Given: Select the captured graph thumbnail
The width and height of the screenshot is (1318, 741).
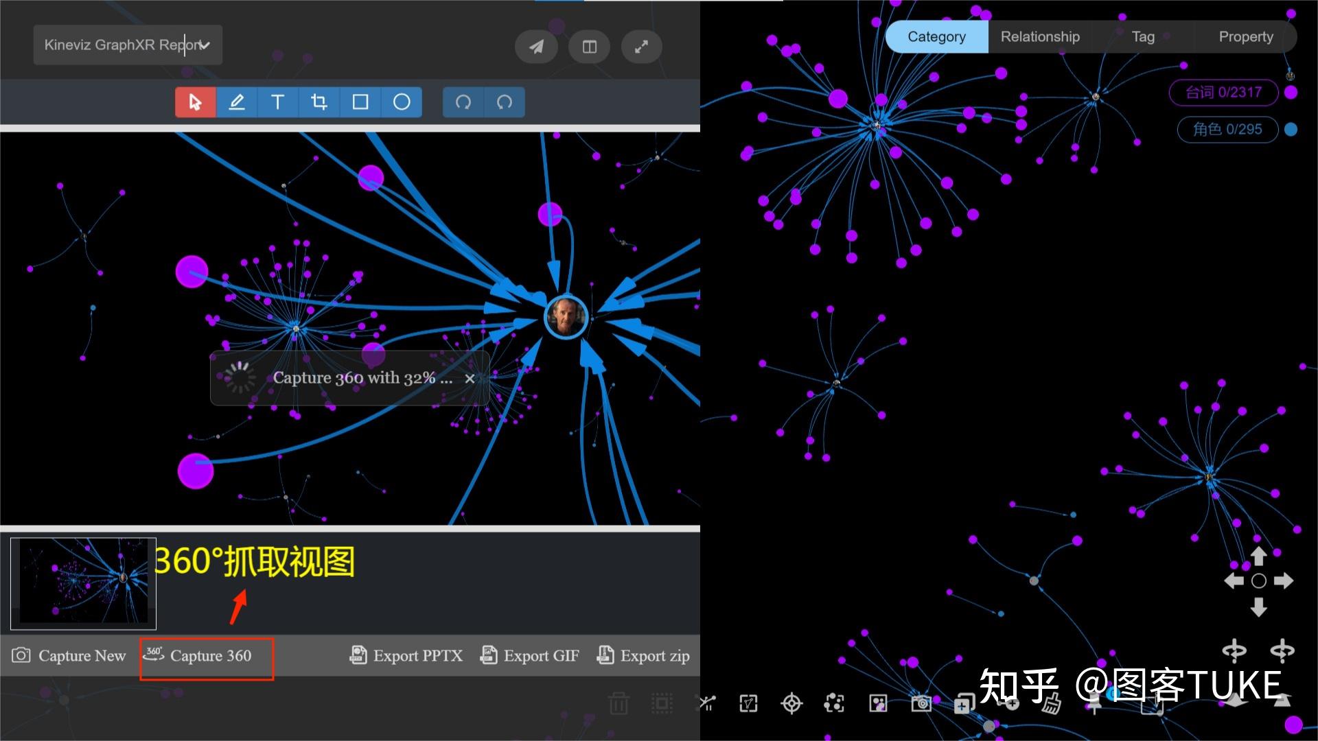Looking at the screenshot, I should [84, 583].
